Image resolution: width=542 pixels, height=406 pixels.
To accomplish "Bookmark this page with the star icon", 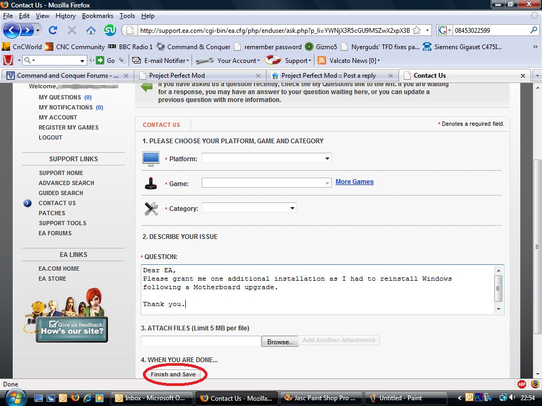I will (417, 30).
